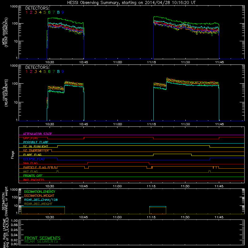The height and width of the screenshot is (248, 248).
Task: Select cyan detector 8 in front segments legend
Action: [x=58, y=12]
